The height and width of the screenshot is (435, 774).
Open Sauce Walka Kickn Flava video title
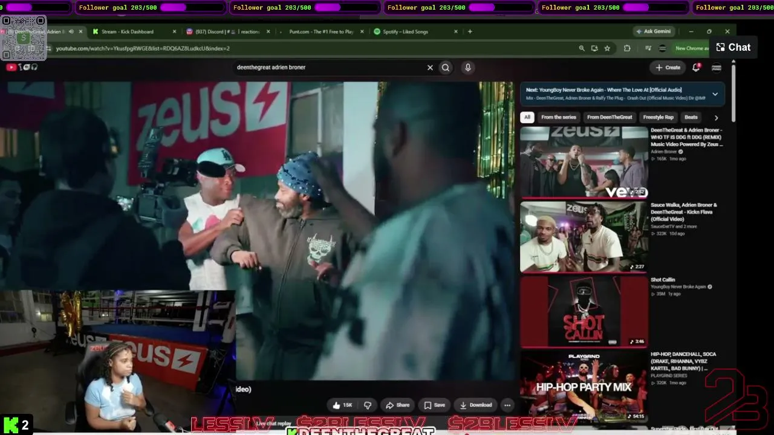pyautogui.click(x=684, y=212)
